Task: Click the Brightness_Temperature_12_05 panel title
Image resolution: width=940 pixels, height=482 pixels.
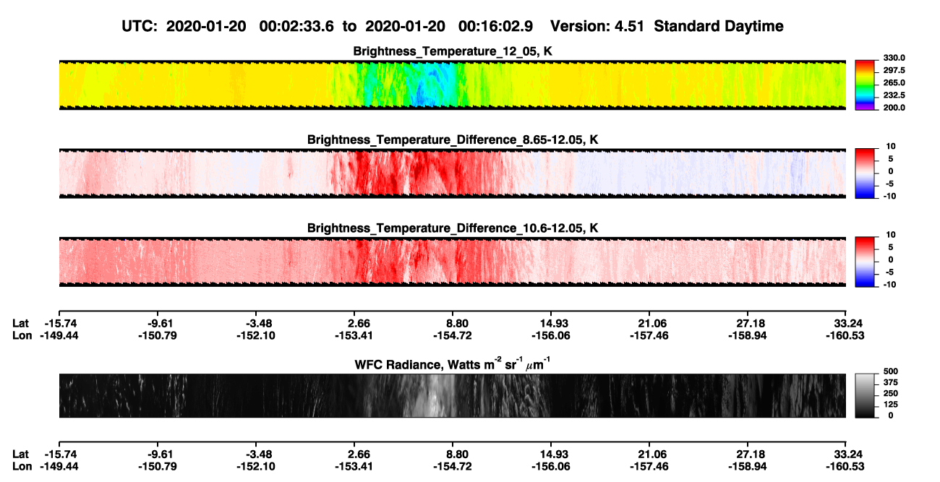Action: [x=453, y=51]
